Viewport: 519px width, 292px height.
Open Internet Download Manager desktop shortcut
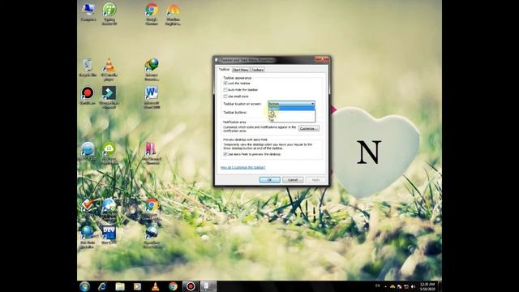click(152, 70)
